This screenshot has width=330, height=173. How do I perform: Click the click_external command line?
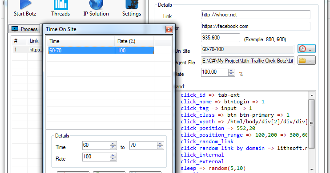[x=202, y=161]
